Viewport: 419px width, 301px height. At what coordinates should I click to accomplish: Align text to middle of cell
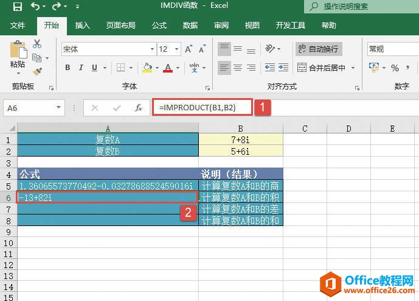(x=238, y=49)
